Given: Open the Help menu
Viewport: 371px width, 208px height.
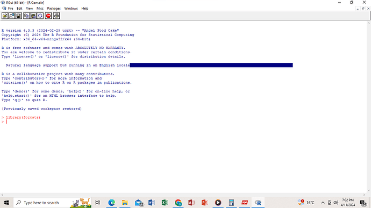Looking at the screenshot, I should coord(85,8).
